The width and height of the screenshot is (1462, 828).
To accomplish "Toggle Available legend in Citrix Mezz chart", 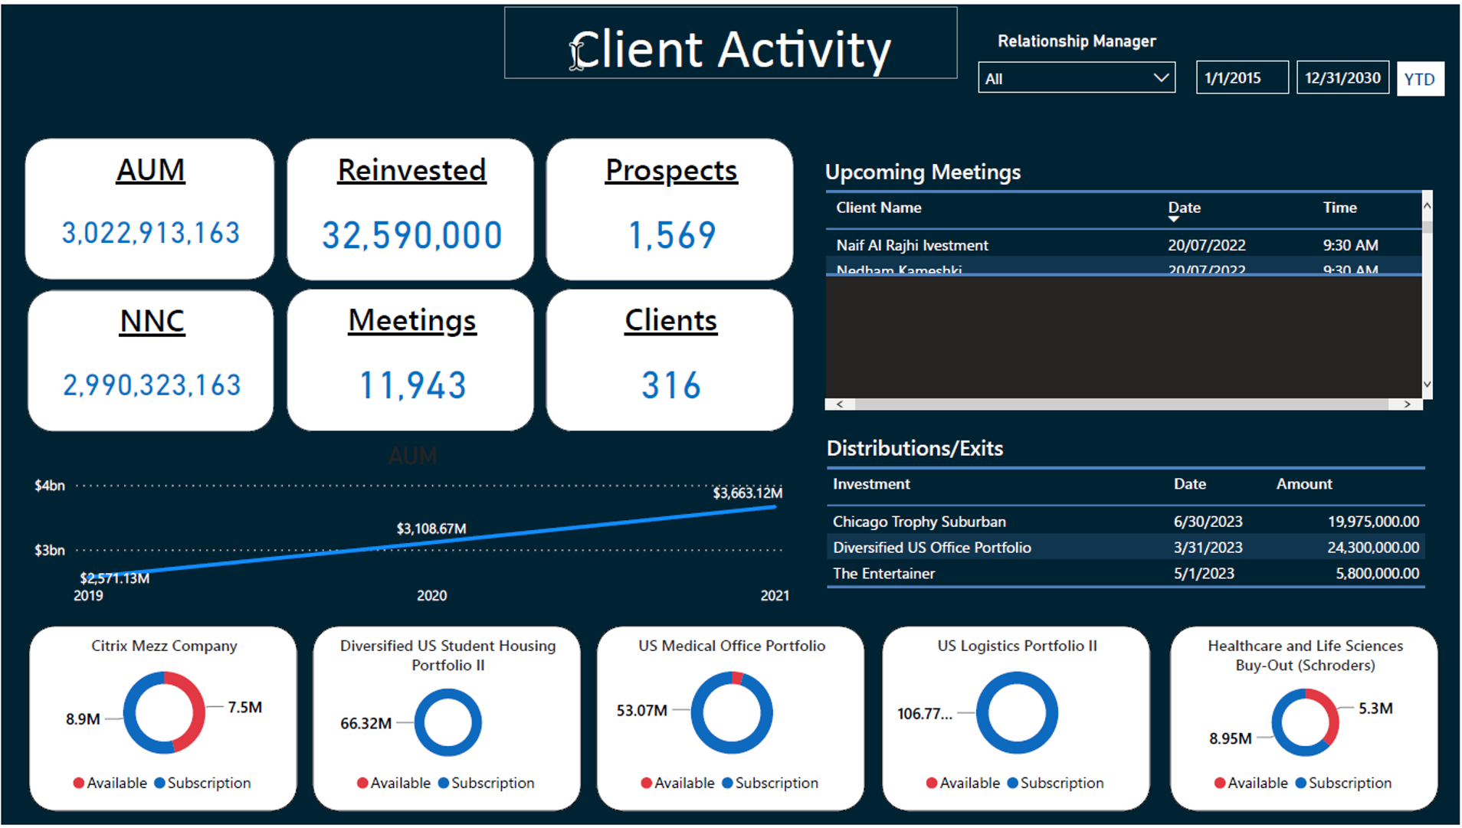I will [110, 783].
